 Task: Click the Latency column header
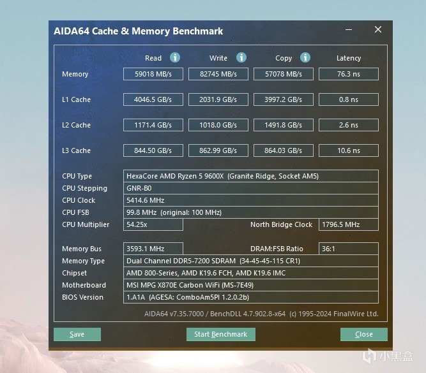349,58
